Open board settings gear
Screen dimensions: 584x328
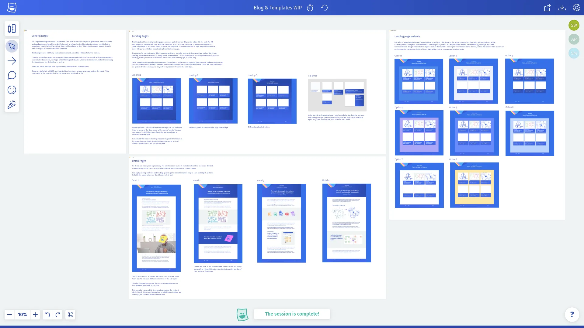(576, 8)
